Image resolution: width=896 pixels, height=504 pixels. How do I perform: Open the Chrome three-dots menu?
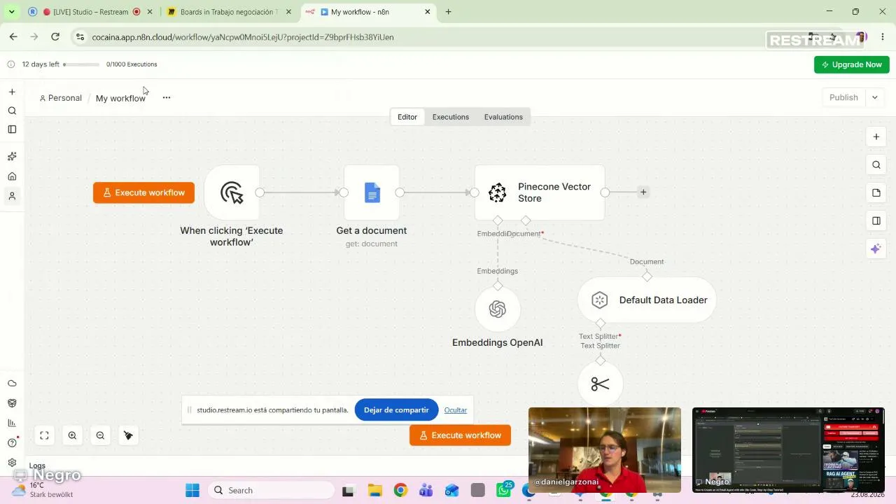tap(883, 37)
